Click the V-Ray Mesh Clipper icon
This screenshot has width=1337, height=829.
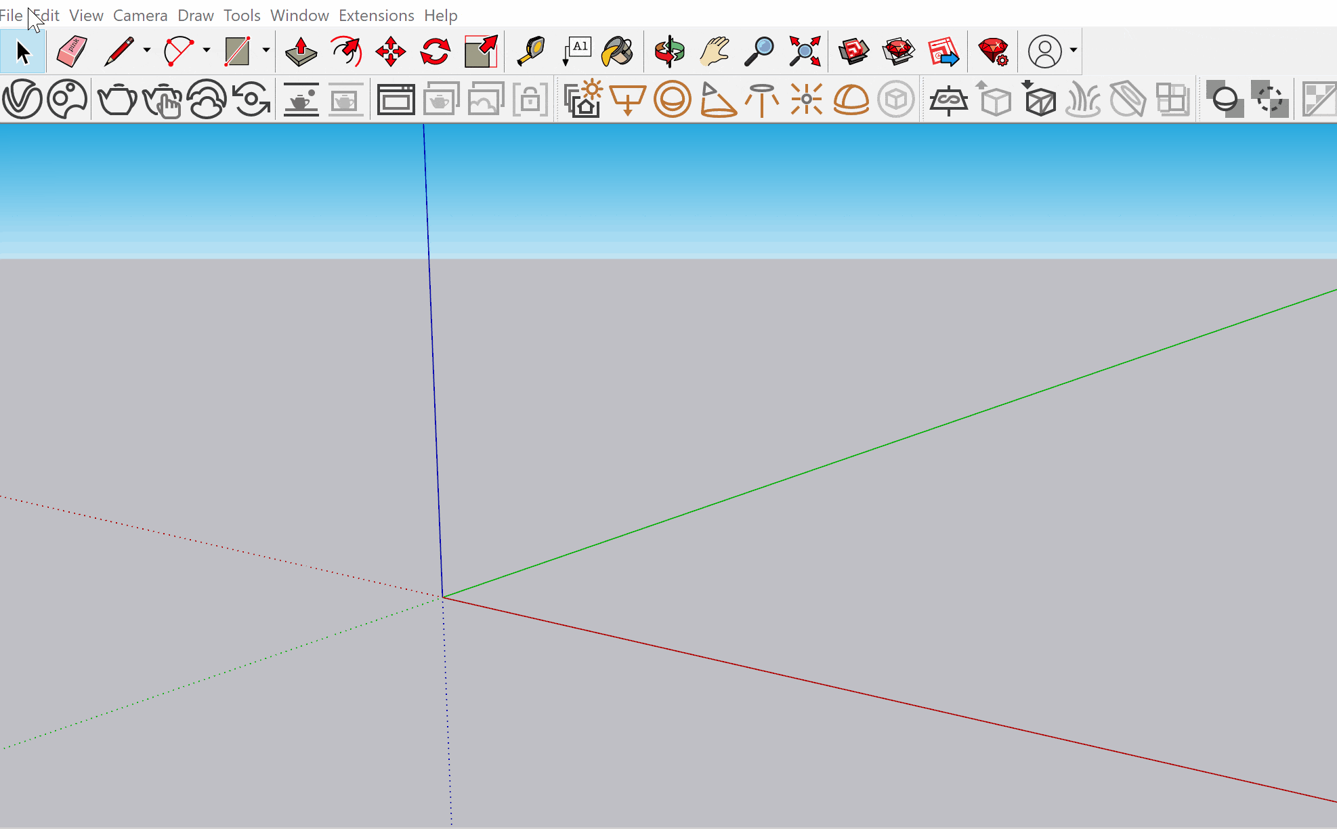point(1128,100)
